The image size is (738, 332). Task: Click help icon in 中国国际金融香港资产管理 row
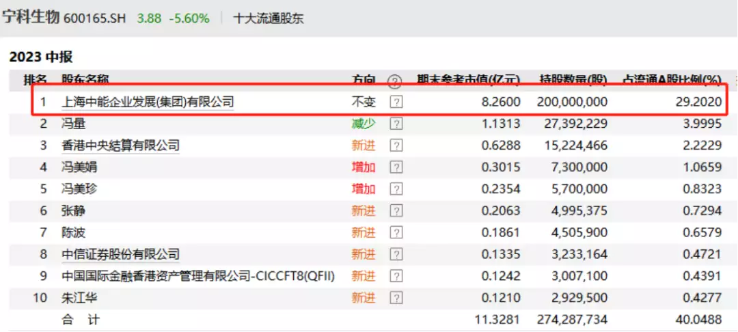coord(396,276)
